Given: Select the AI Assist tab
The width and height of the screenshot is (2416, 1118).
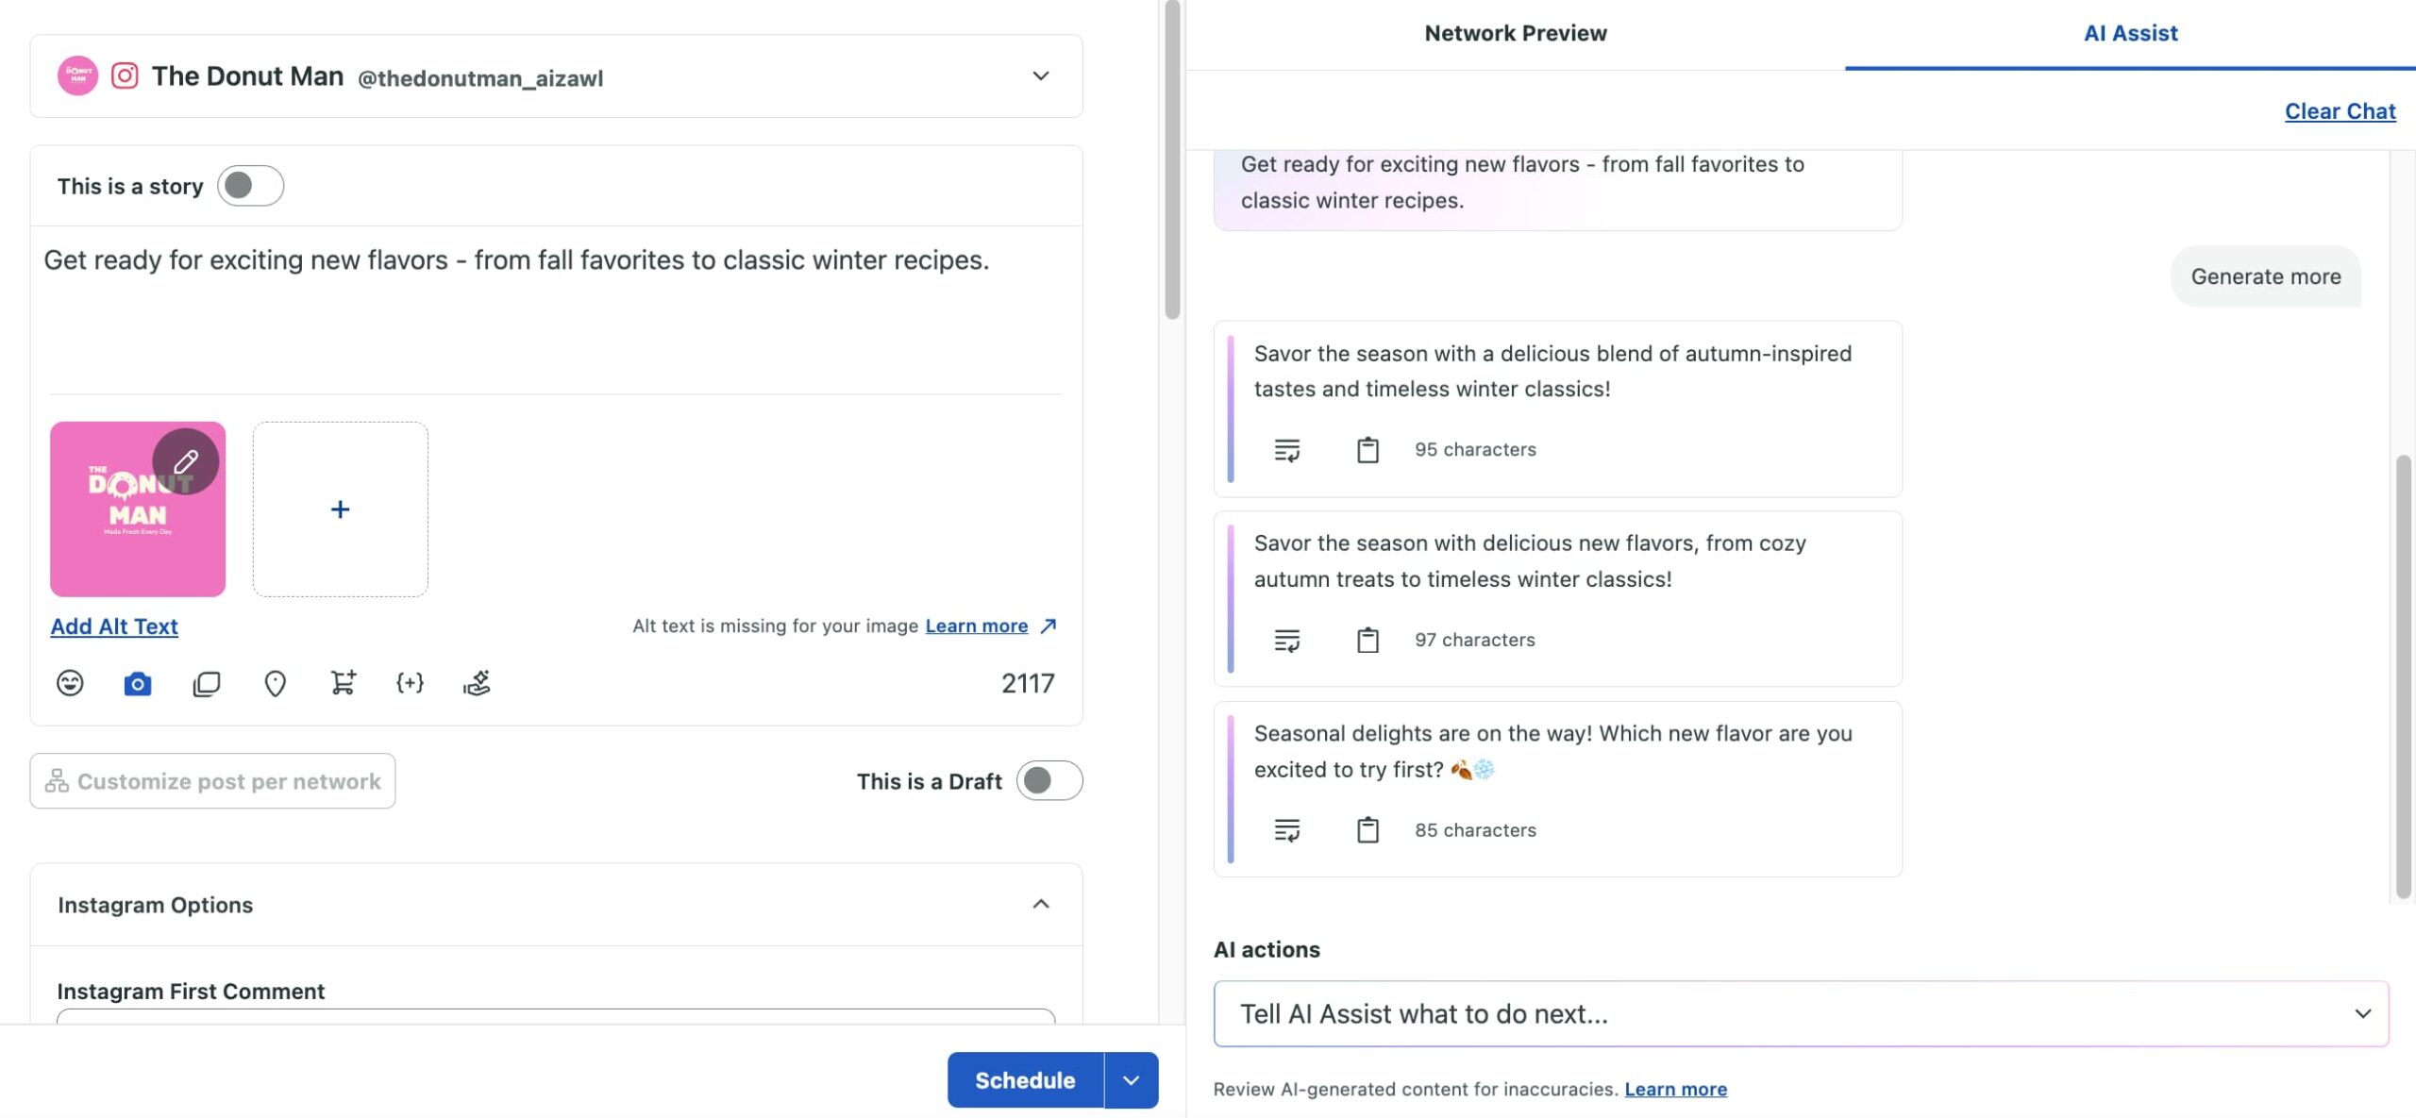Looking at the screenshot, I should (2130, 34).
